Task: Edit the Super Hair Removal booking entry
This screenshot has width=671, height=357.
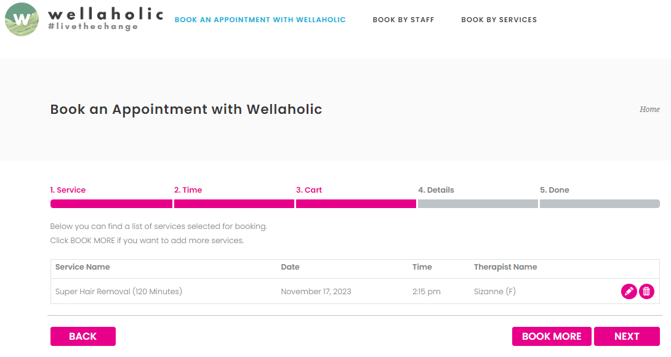Action: click(629, 291)
